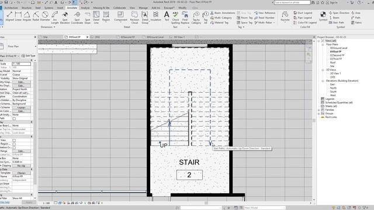The image size is (374, 210).
Task: Expand the Families tree node
Action: pyautogui.click(x=319, y=110)
